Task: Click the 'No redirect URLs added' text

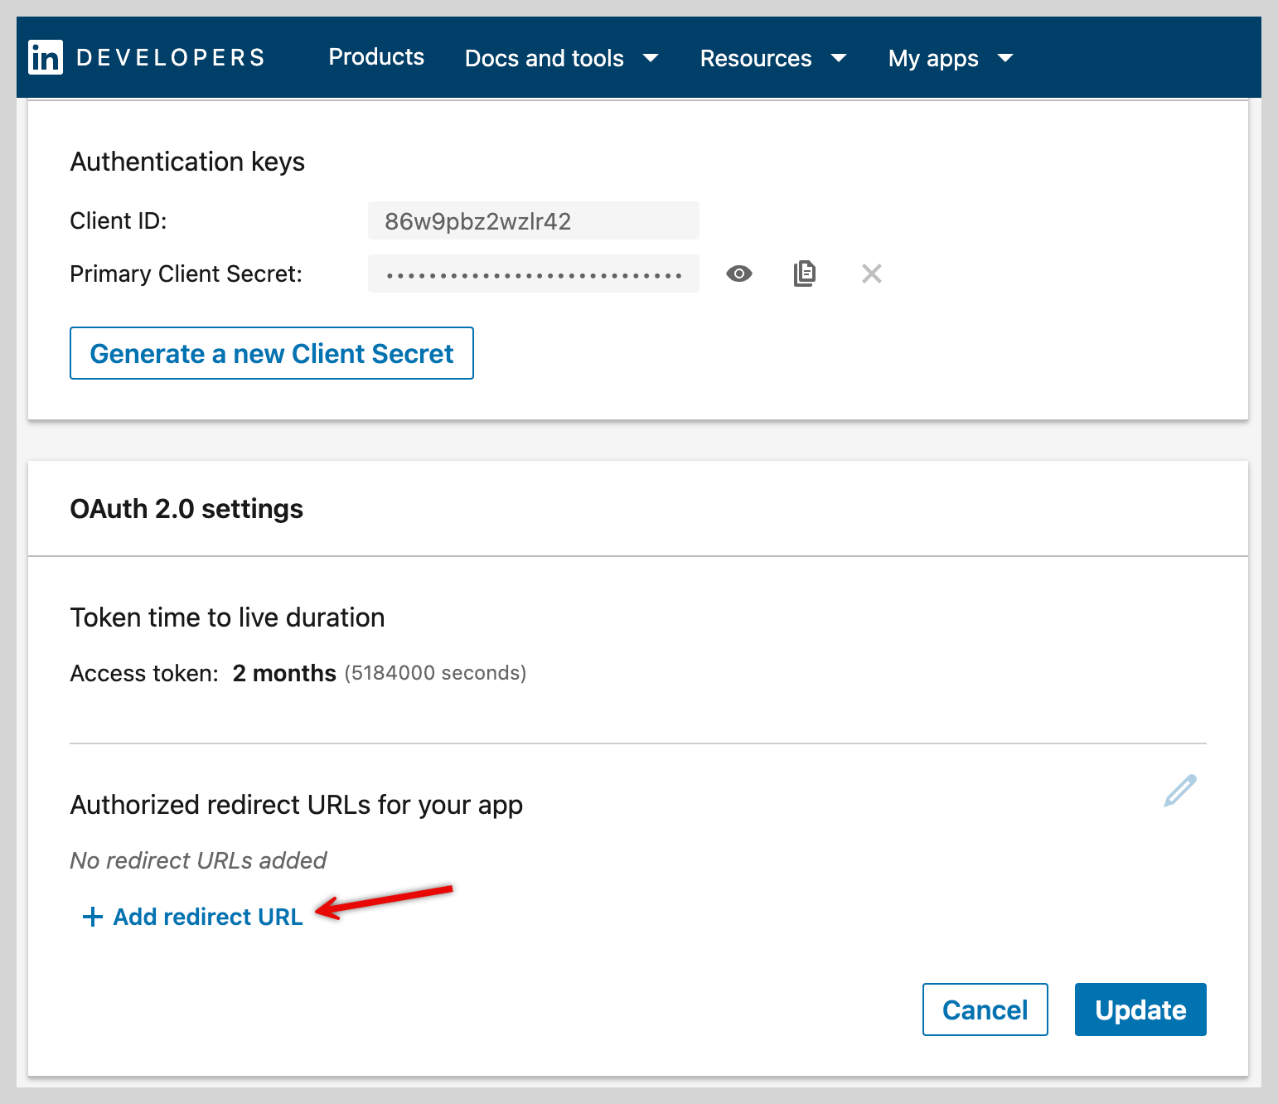Action: [x=198, y=860]
